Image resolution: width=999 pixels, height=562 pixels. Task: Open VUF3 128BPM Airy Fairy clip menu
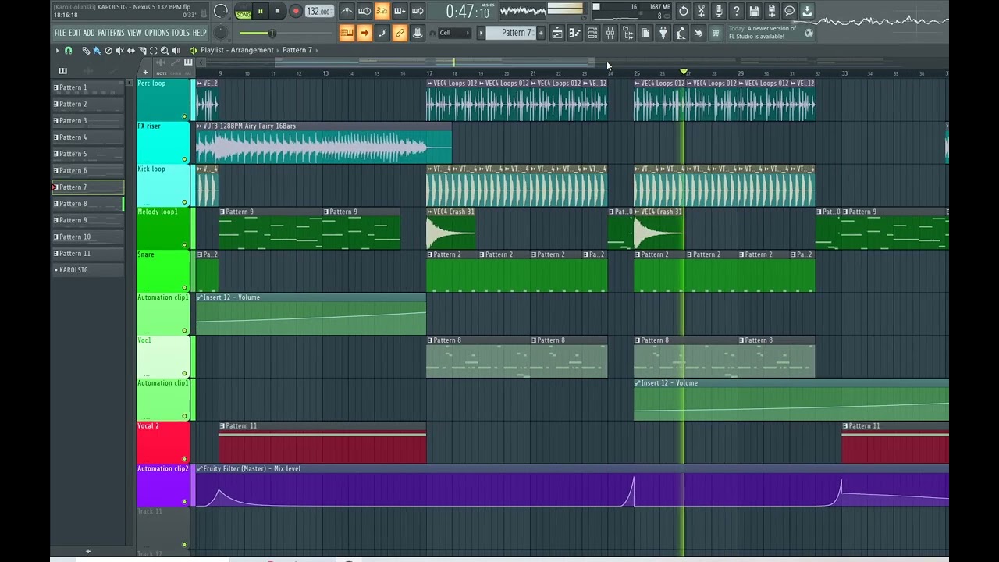click(200, 126)
